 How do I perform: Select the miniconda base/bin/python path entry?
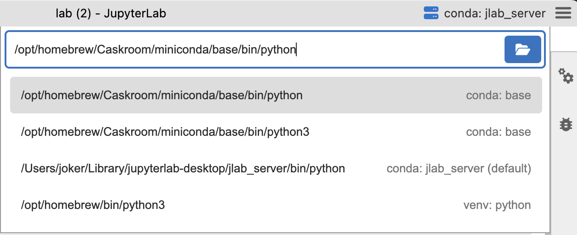(161, 96)
